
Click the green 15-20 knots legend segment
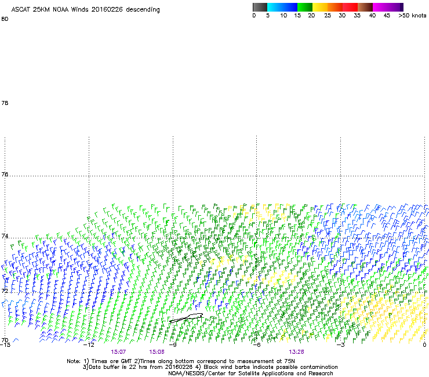pos(305,7)
